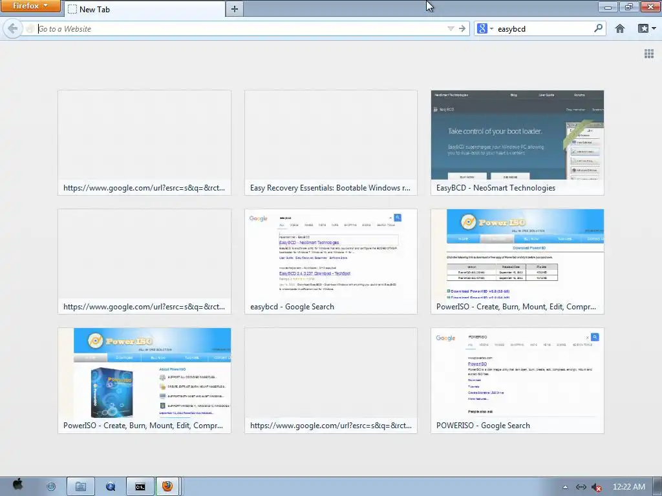
Task: Open the first google.com/url blank tile
Action: [144, 143]
